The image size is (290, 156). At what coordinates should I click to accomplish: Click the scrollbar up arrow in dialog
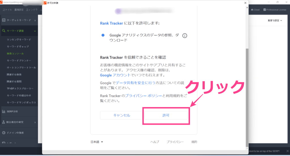tap(247, 8)
